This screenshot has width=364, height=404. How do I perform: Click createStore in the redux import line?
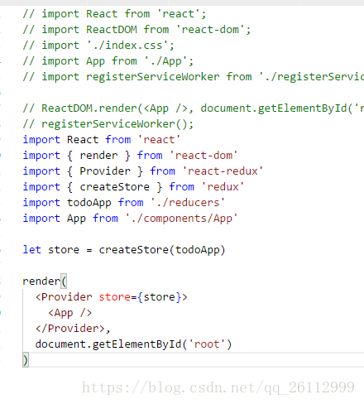(x=114, y=187)
